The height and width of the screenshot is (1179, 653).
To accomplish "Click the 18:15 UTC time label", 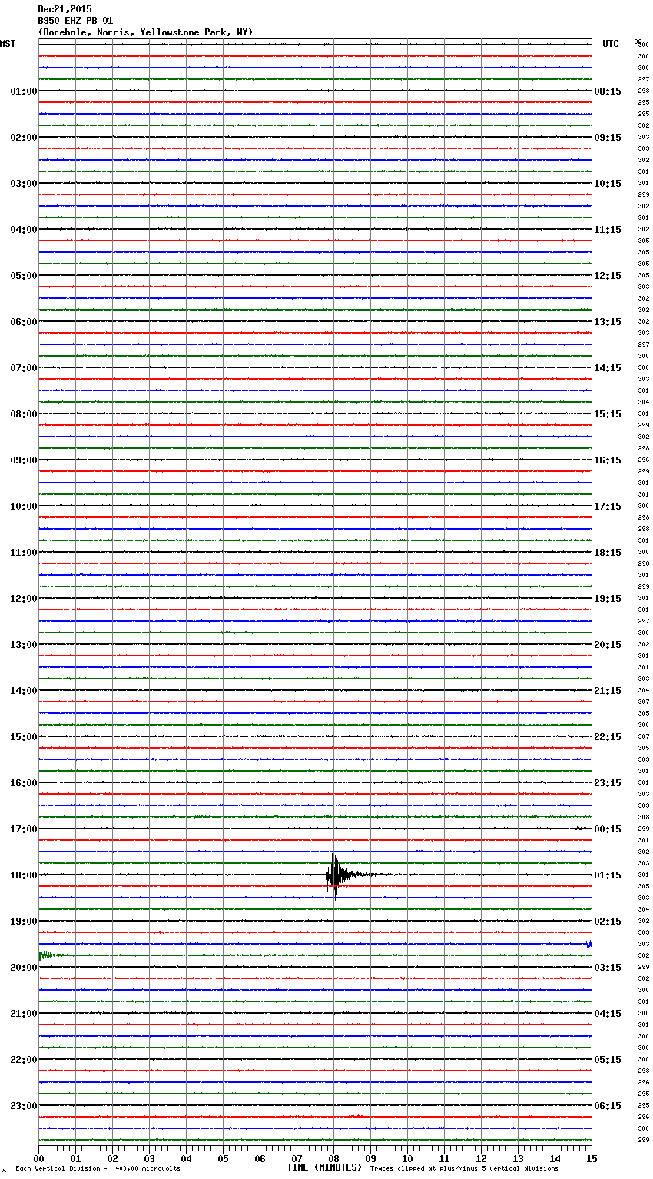I will [608, 553].
